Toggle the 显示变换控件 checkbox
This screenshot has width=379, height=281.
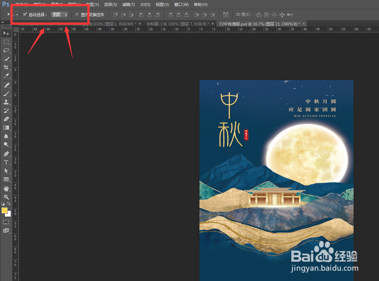77,15
